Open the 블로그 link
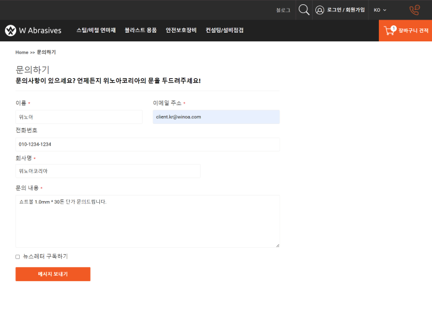432x325 pixels. tap(283, 10)
